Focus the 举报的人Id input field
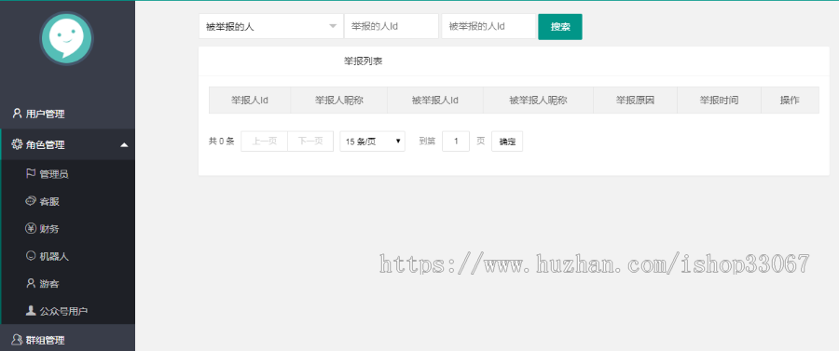Image resolution: width=839 pixels, height=351 pixels. [x=392, y=26]
